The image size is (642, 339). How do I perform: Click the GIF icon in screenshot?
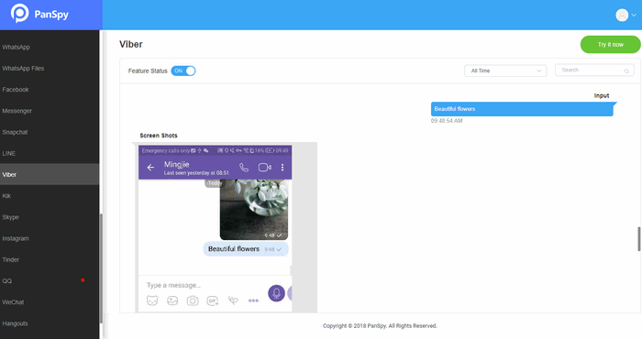[x=213, y=301]
